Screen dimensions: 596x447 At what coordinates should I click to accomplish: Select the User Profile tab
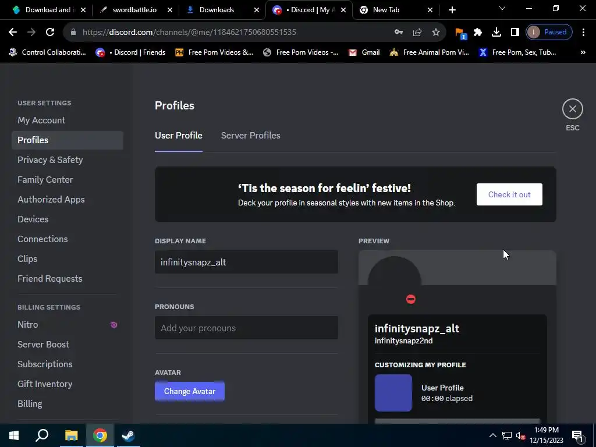[178, 136]
